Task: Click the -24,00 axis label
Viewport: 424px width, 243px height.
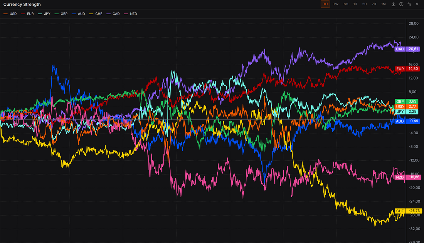Action: click(414, 201)
